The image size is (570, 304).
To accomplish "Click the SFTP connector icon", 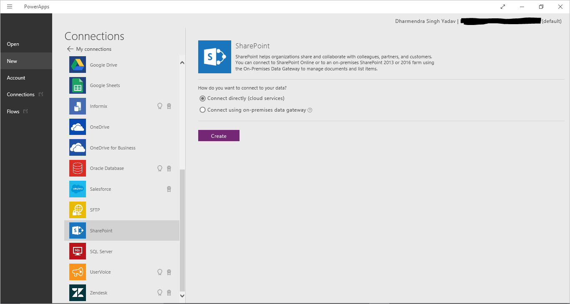I will tap(78, 210).
